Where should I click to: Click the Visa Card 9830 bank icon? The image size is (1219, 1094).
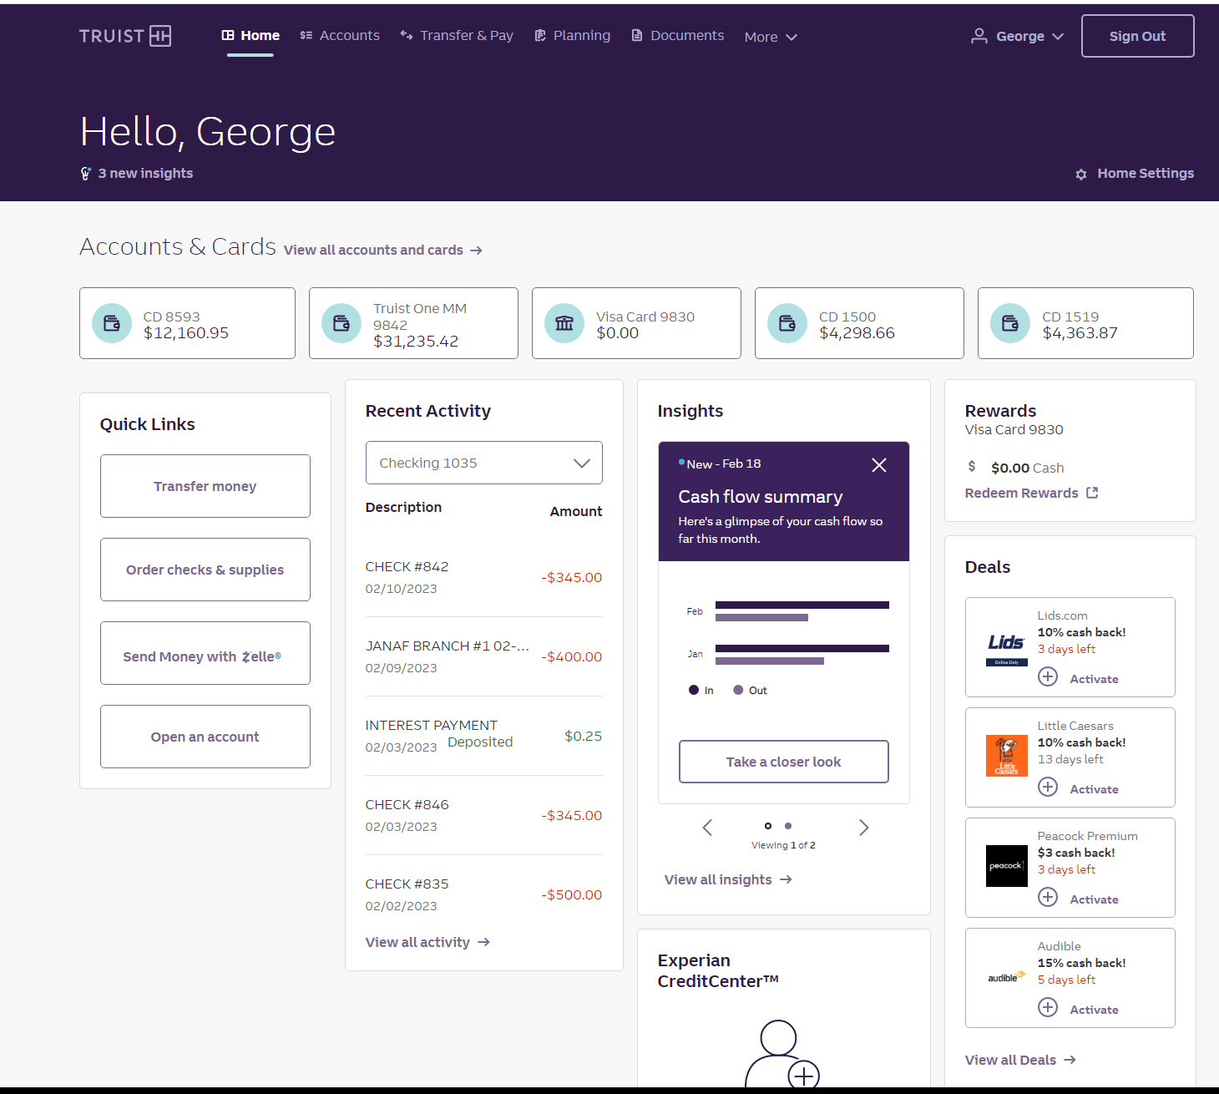coord(564,323)
